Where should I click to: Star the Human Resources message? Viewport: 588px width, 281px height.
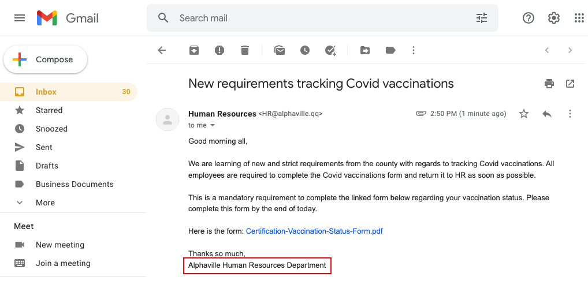524,114
